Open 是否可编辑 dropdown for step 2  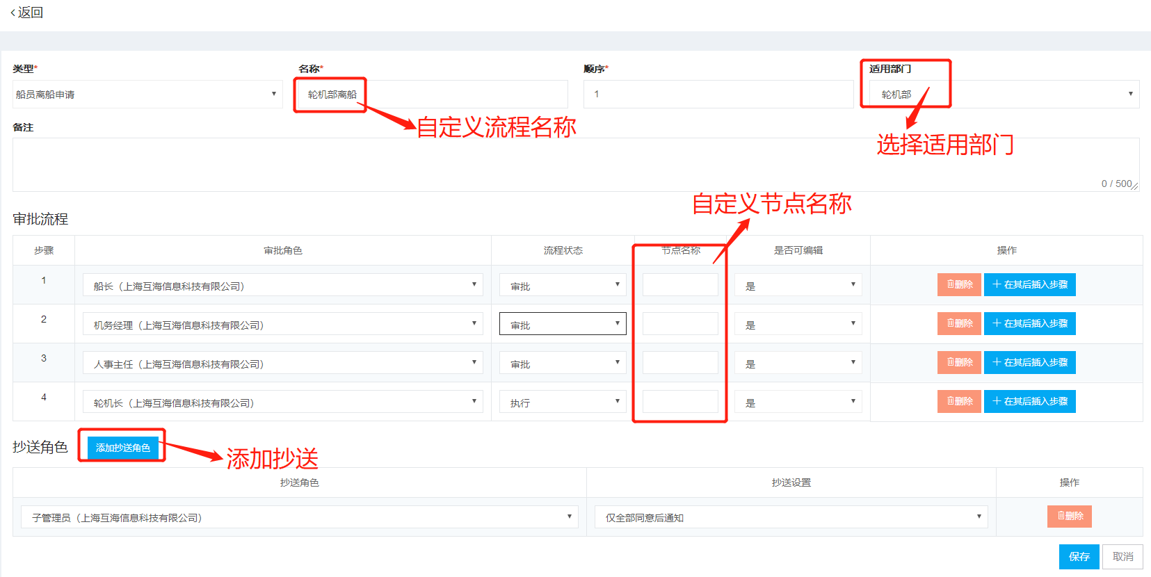click(x=798, y=324)
